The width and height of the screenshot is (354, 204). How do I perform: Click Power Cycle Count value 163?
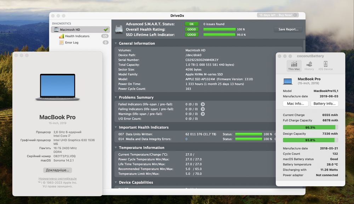click(x=188, y=89)
